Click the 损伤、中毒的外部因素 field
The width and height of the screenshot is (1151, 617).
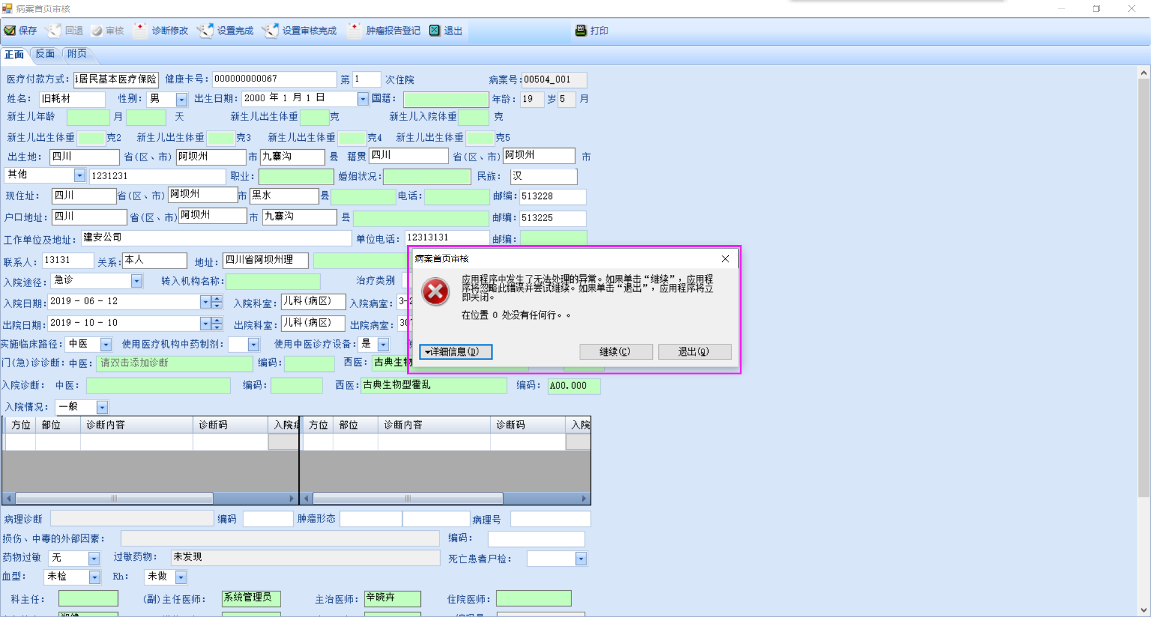pos(280,539)
